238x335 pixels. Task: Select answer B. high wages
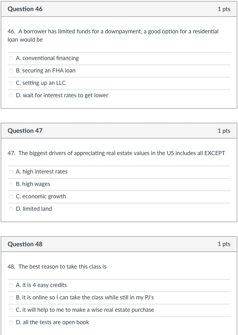[11, 184]
